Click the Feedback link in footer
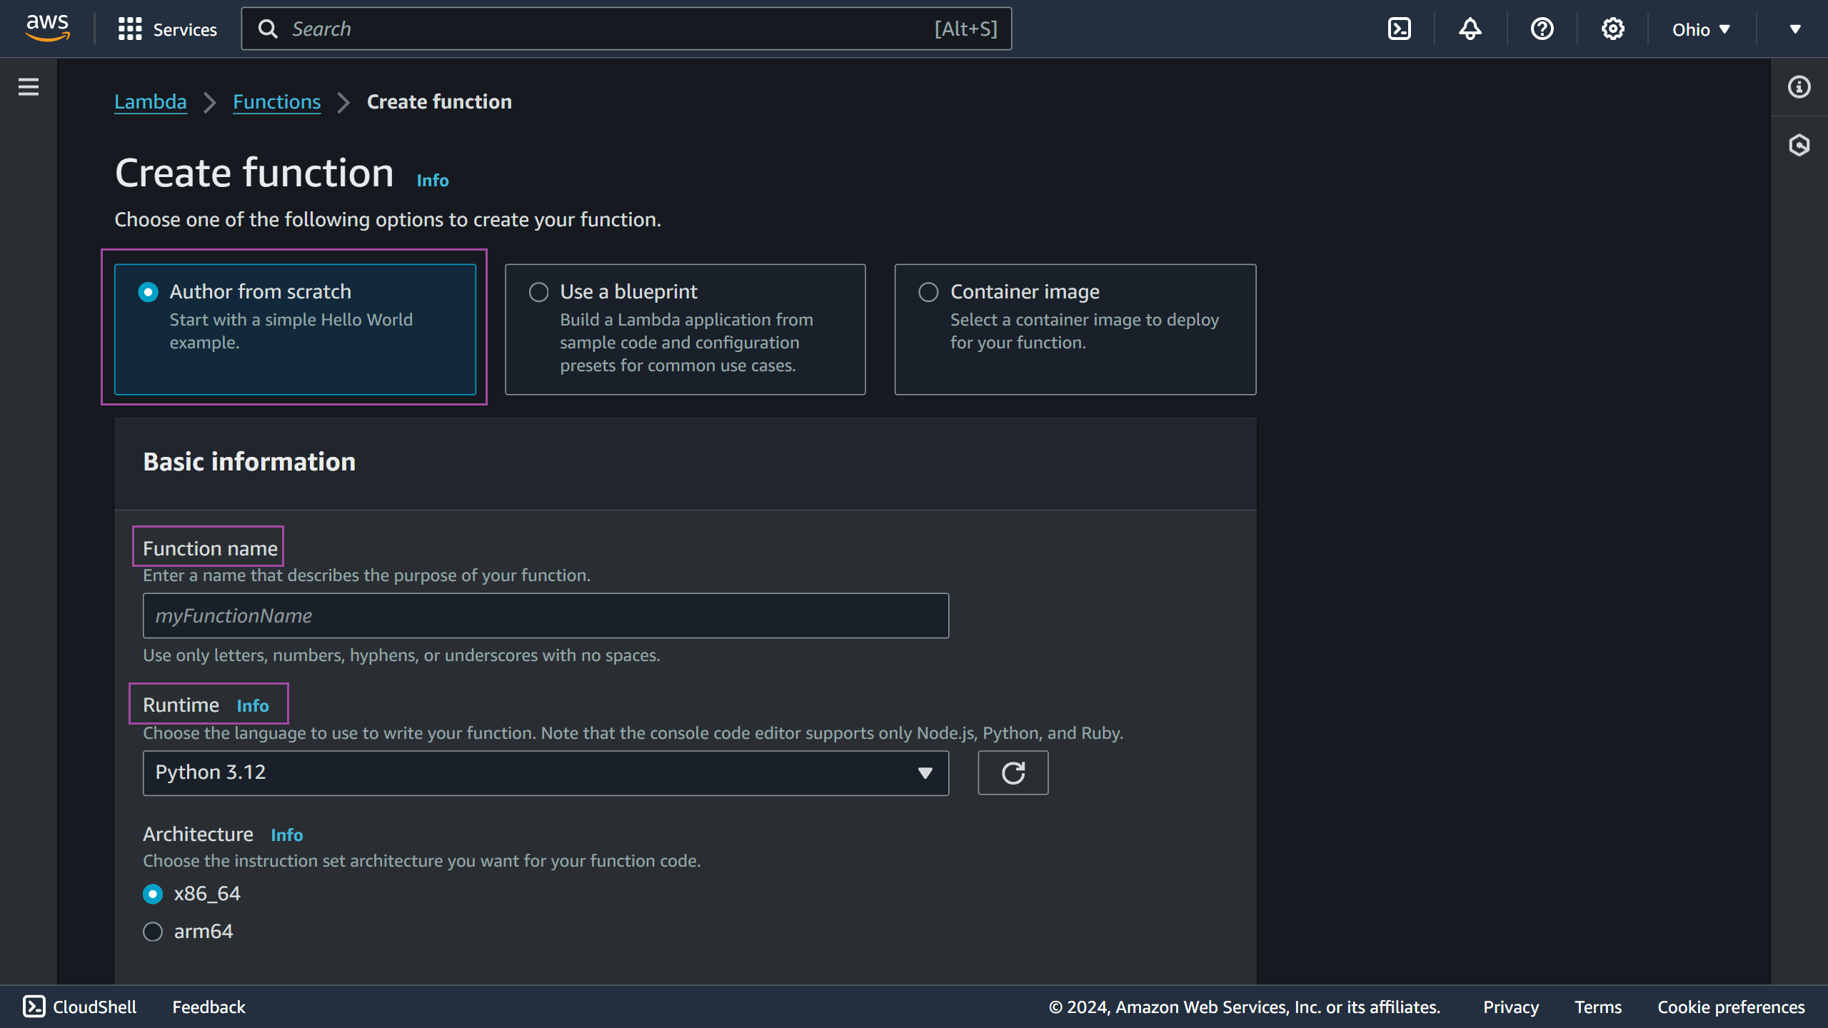 pyautogui.click(x=209, y=1007)
